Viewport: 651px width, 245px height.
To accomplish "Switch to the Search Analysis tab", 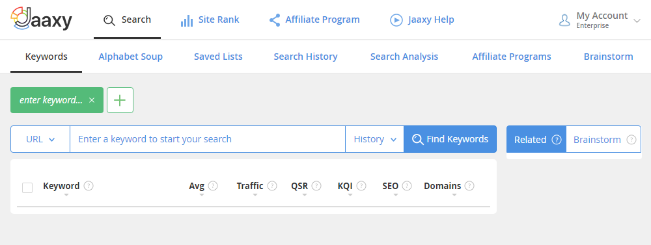I will pos(404,57).
